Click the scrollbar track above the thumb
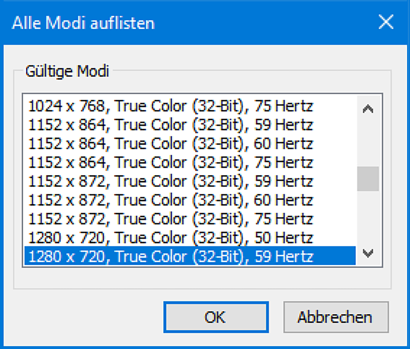Image resolution: width=410 pixels, height=349 pixels. point(368,141)
